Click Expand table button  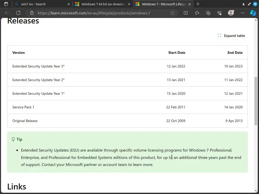(x=231, y=36)
